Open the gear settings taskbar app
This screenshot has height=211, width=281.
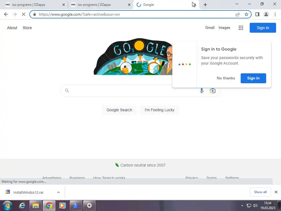(89, 206)
